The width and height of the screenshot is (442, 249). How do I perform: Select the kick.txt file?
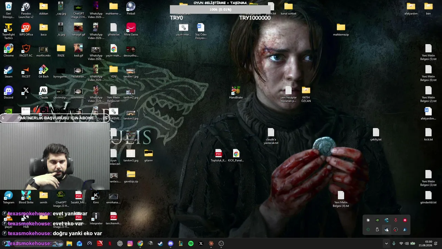[428, 135]
